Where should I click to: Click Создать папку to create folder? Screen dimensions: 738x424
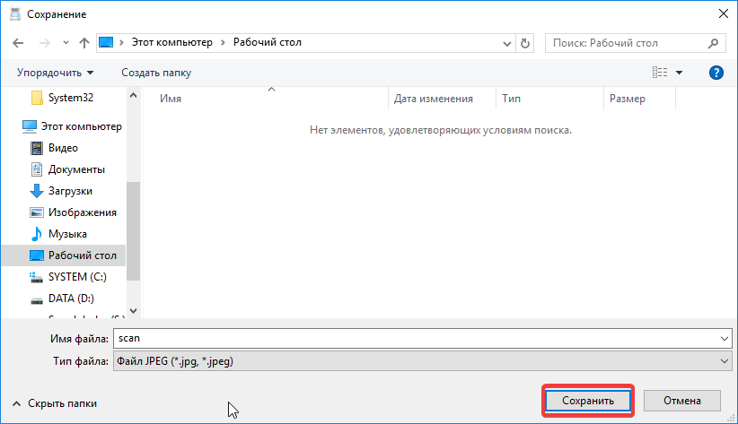coord(156,73)
